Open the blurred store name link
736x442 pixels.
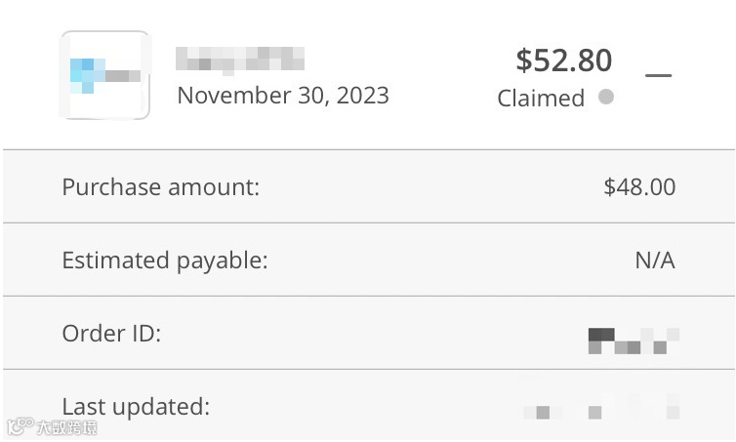(240, 58)
